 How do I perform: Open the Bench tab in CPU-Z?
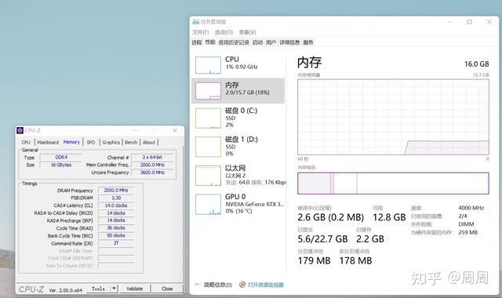[x=131, y=142]
